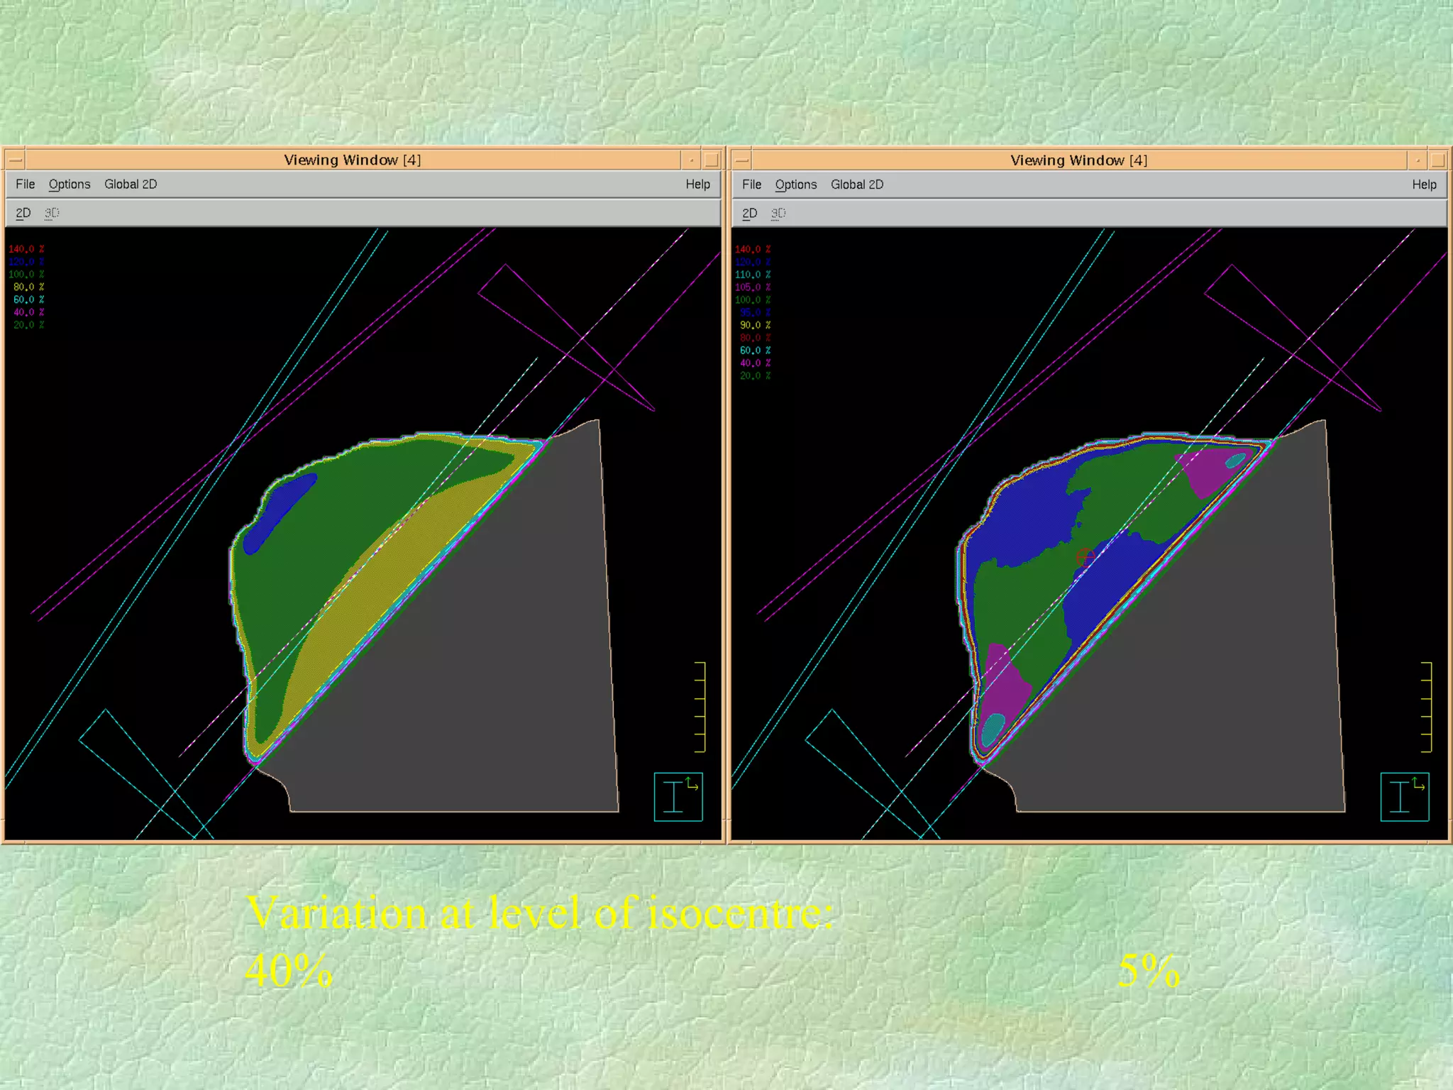Click 20.0 % isodose label in left window
Screen dimensions: 1453x1090
(29, 325)
